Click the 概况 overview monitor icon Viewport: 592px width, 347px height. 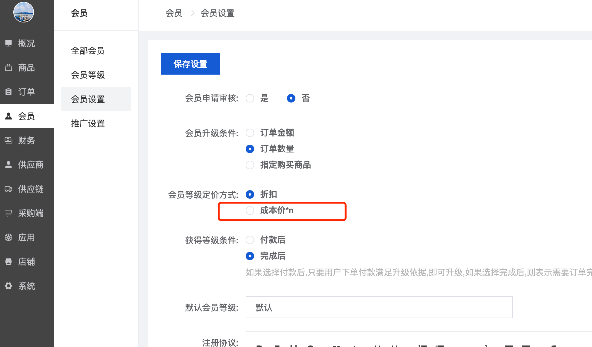8,43
